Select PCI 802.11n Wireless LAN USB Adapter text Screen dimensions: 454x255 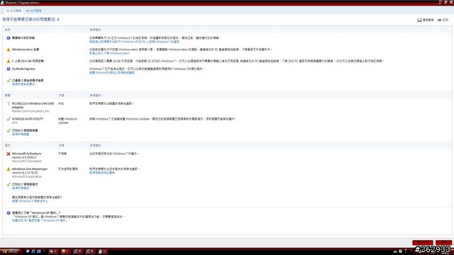point(33,106)
